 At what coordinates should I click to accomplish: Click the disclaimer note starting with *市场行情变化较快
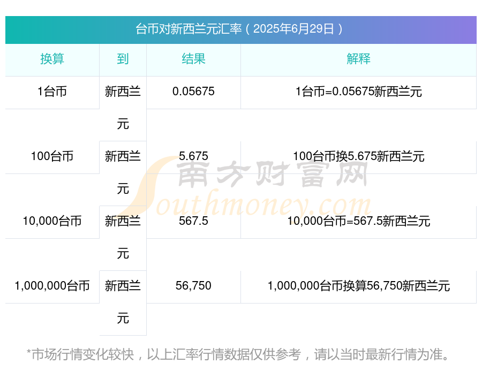point(238,354)
